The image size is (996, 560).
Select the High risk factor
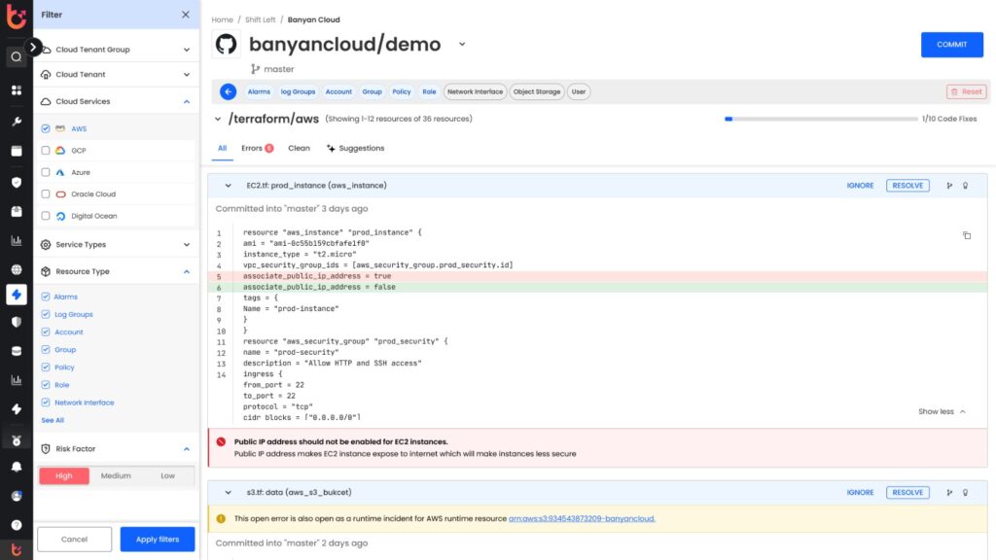pyautogui.click(x=64, y=475)
